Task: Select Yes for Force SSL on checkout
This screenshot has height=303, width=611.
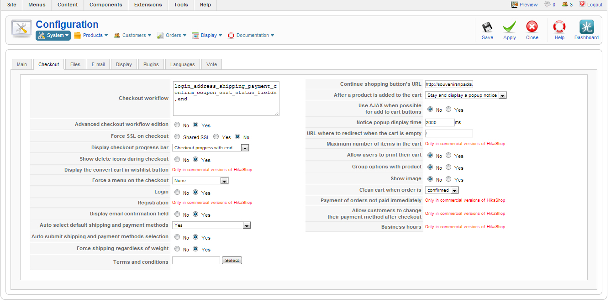Action: 216,136
